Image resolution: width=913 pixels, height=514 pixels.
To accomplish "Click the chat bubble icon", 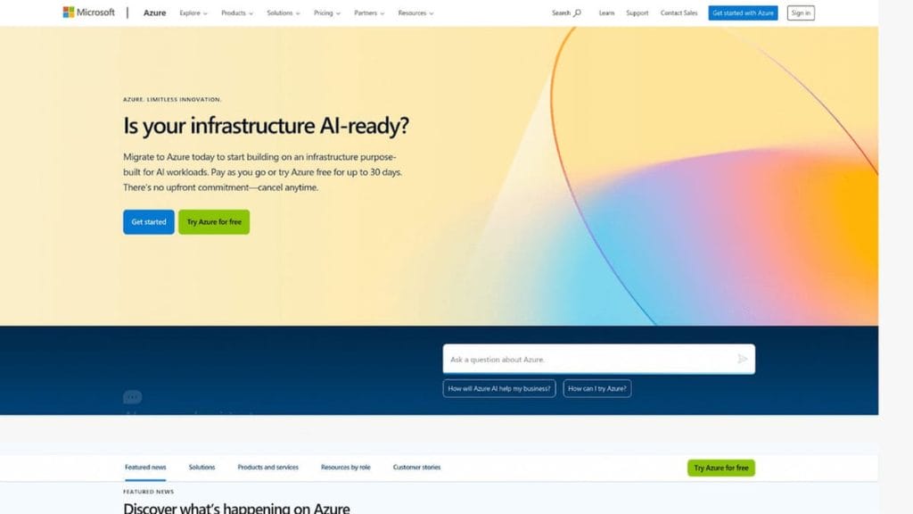I will pyautogui.click(x=132, y=397).
